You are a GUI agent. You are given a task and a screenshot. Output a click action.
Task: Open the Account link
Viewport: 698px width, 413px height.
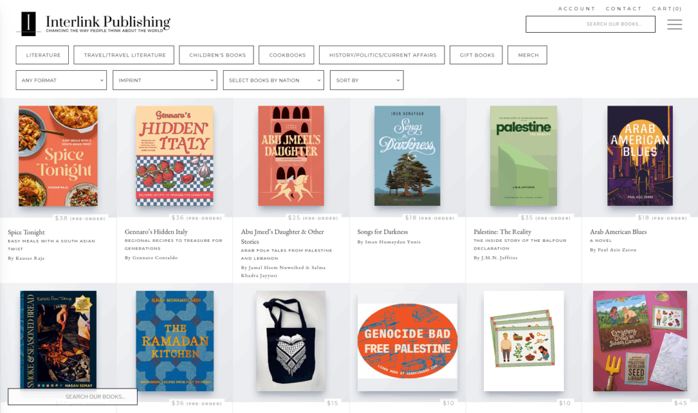tap(577, 8)
